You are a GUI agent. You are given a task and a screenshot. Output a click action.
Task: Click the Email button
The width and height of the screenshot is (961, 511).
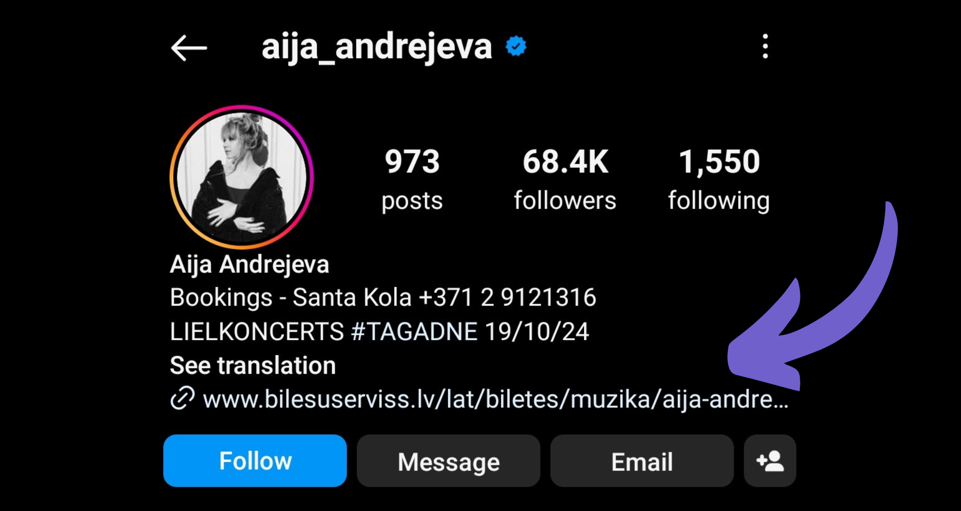point(642,461)
